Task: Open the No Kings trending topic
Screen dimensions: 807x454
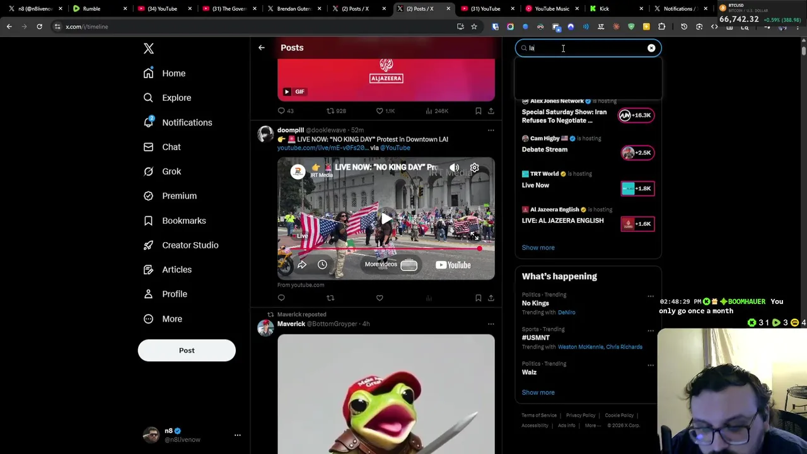Action: pyautogui.click(x=535, y=303)
